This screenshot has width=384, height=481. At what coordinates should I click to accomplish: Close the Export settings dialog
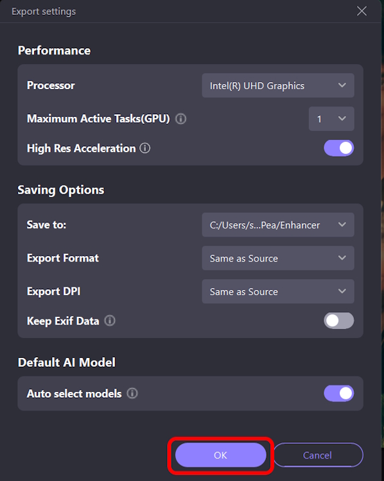[362, 11]
